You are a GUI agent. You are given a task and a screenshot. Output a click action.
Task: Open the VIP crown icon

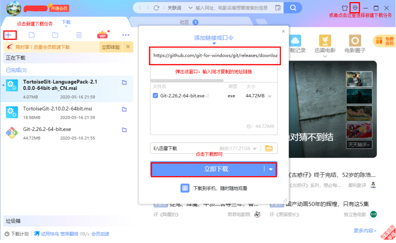point(102,34)
